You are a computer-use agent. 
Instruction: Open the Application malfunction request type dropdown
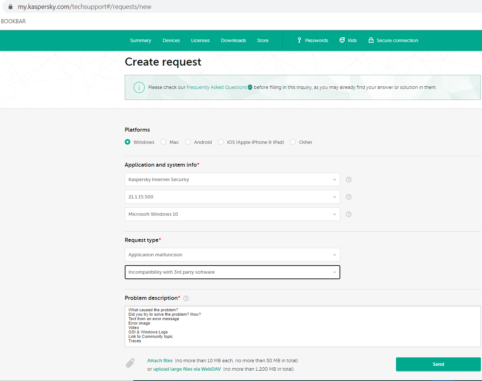233,255
